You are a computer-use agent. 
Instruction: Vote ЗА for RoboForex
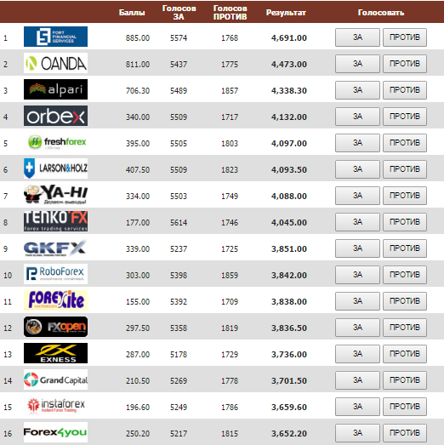click(x=357, y=275)
